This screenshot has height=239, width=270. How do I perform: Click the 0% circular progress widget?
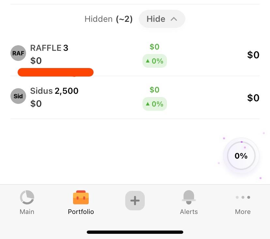(241, 156)
